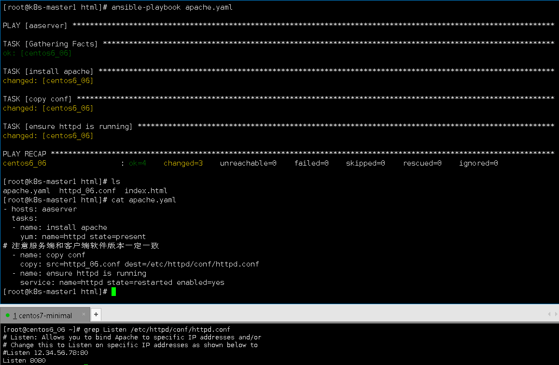The width and height of the screenshot is (559, 365).
Task: Click the '#Listen 12.34.56.78:80' line
Action: 46,352
